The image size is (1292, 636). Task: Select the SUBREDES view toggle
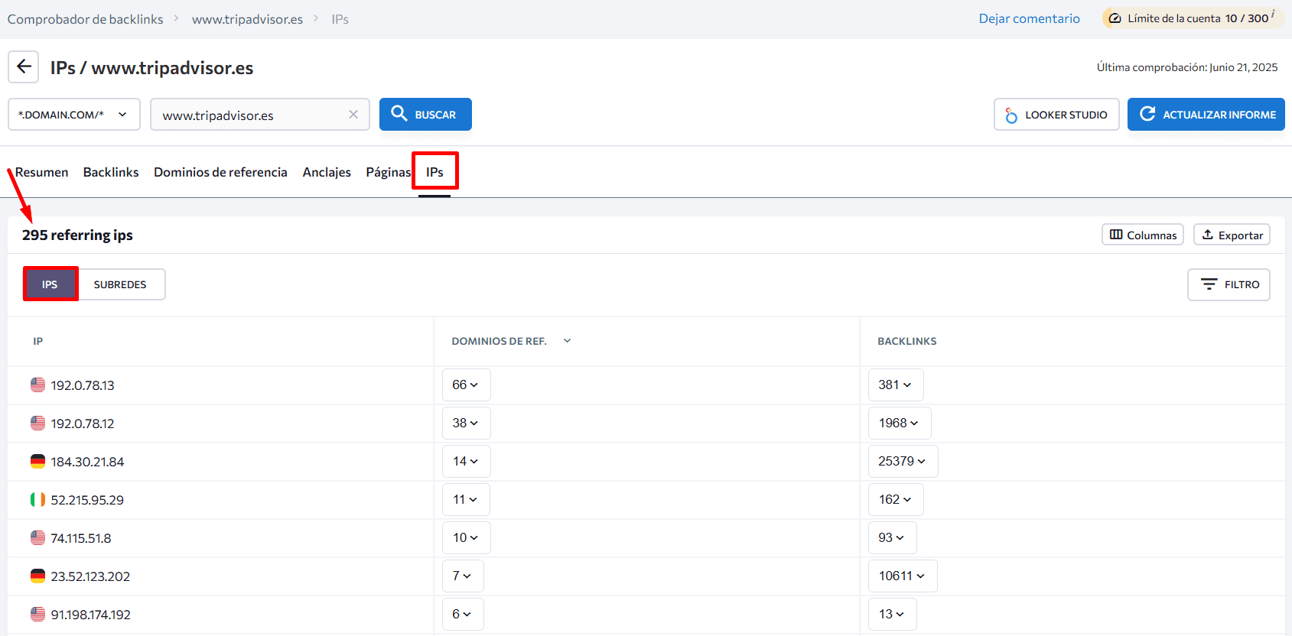[120, 284]
